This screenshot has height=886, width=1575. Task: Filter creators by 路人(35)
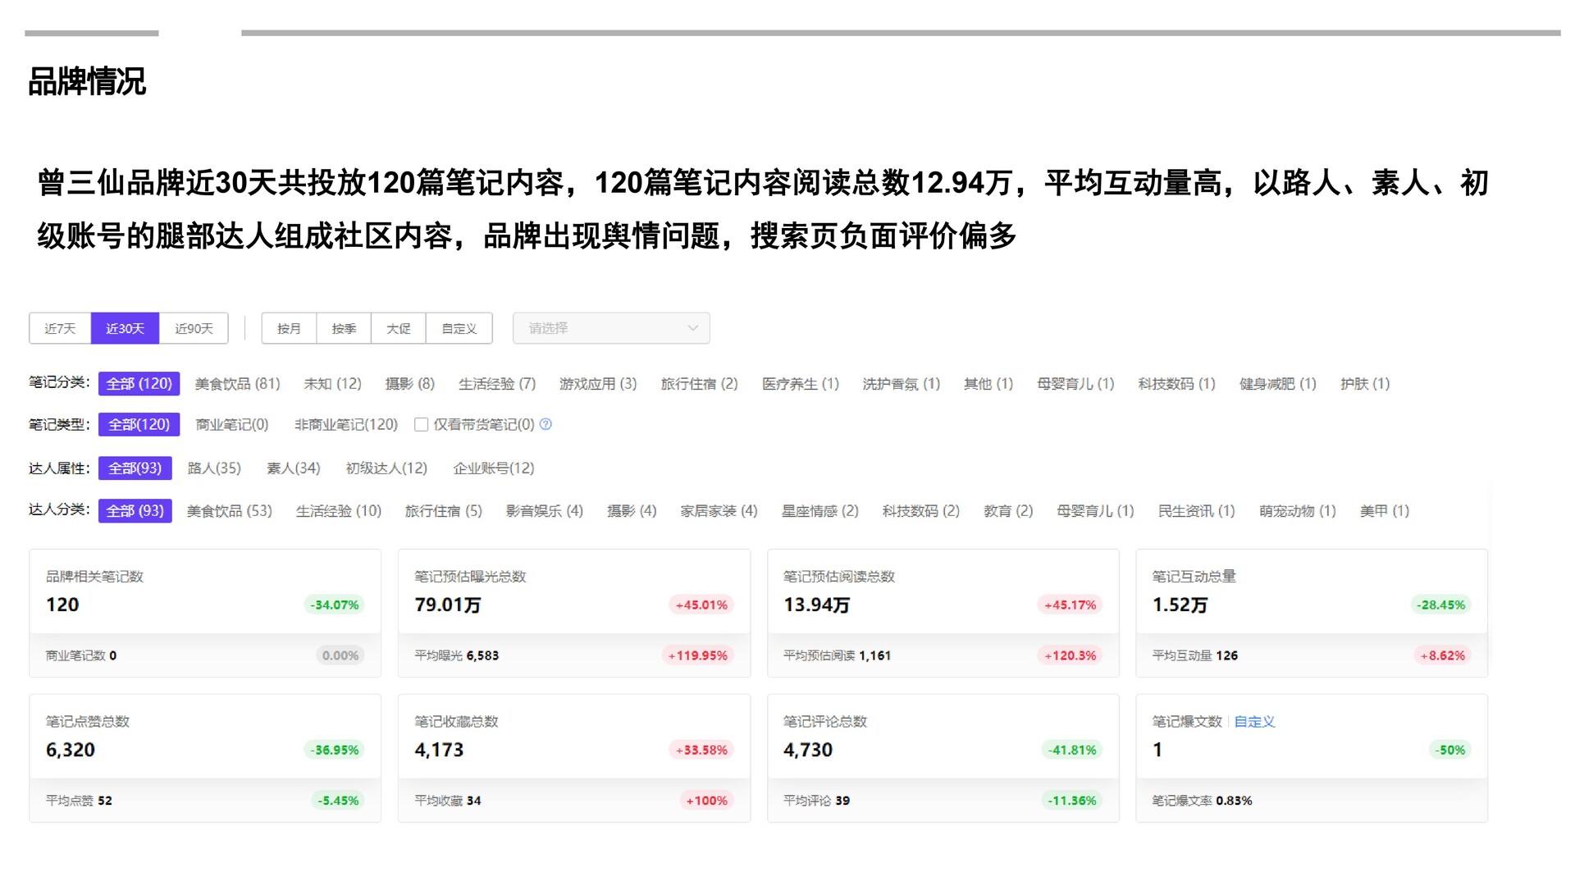click(x=214, y=468)
